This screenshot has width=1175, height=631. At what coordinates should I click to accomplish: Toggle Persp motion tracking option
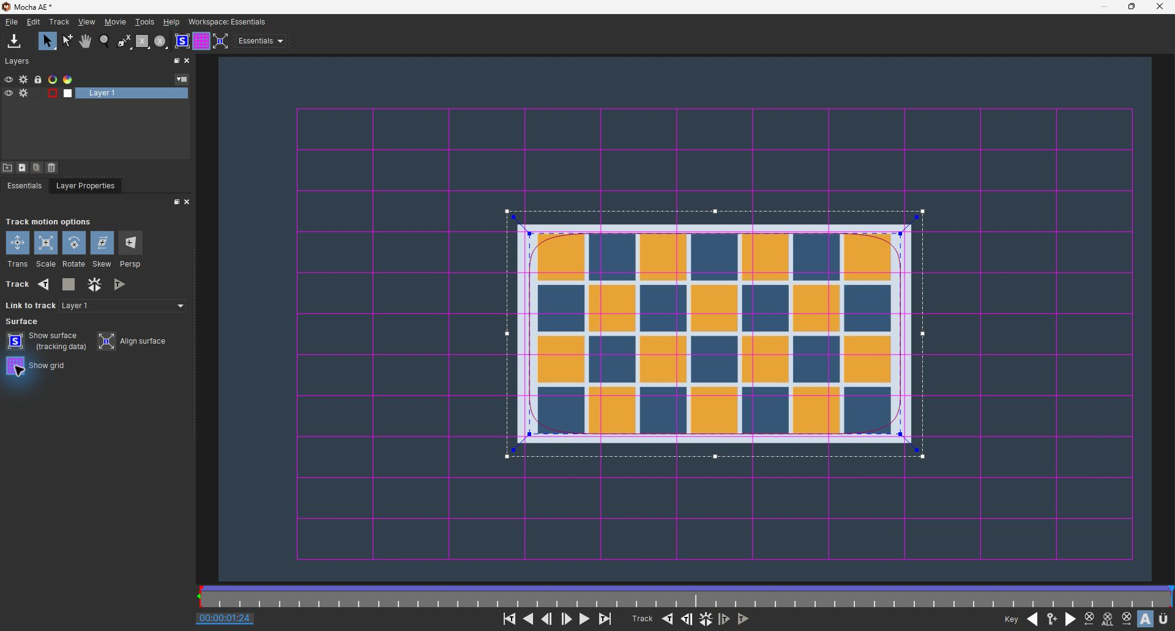(130, 243)
